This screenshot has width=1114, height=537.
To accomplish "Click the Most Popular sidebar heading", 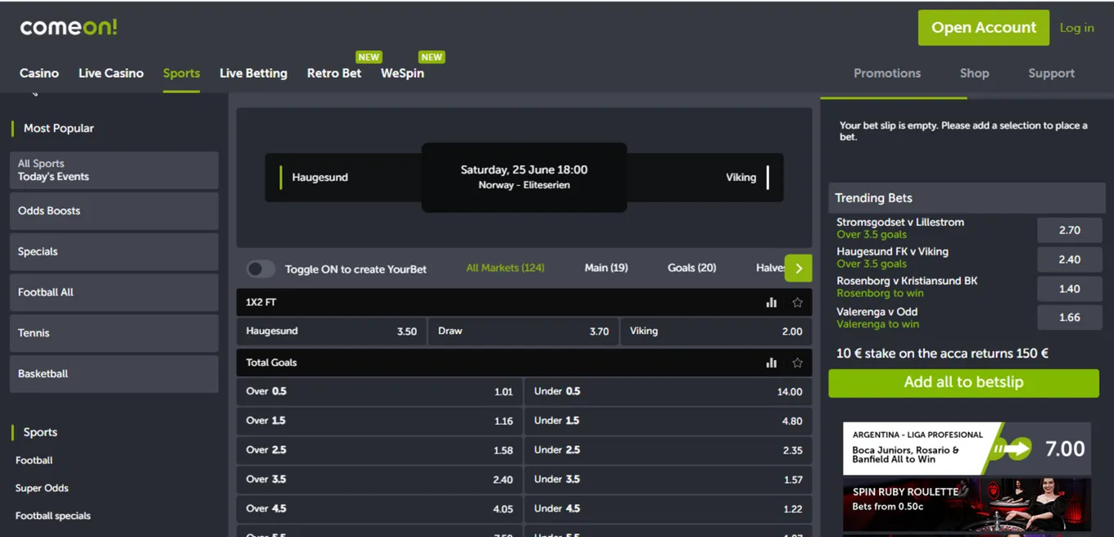I will tap(58, 129).
